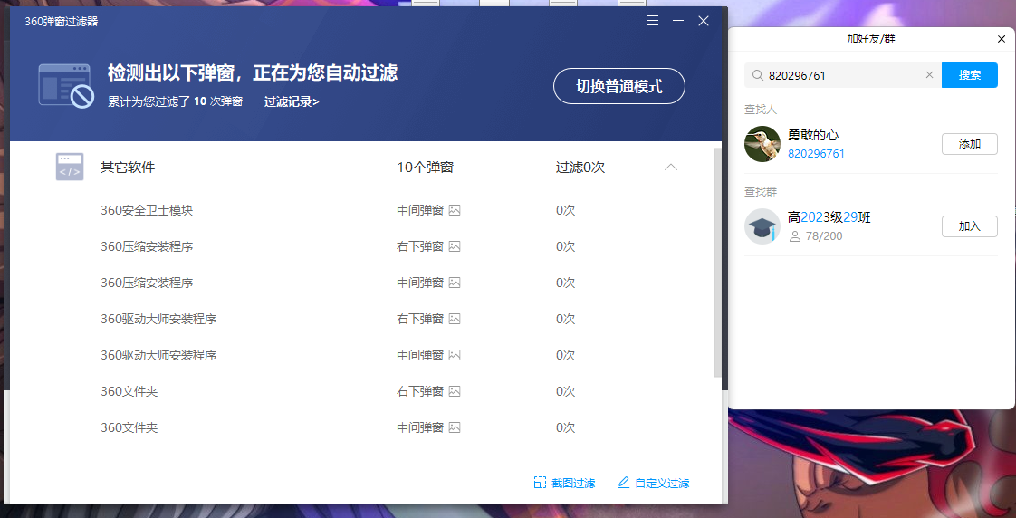Click the 过滤0次 header text
1016x518 pixels.
580,168
